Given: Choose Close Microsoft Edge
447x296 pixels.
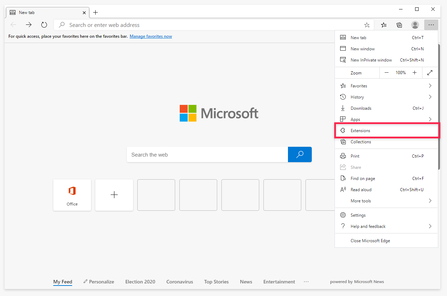Looking at the screenshot, I should click(x=386, y=241).
